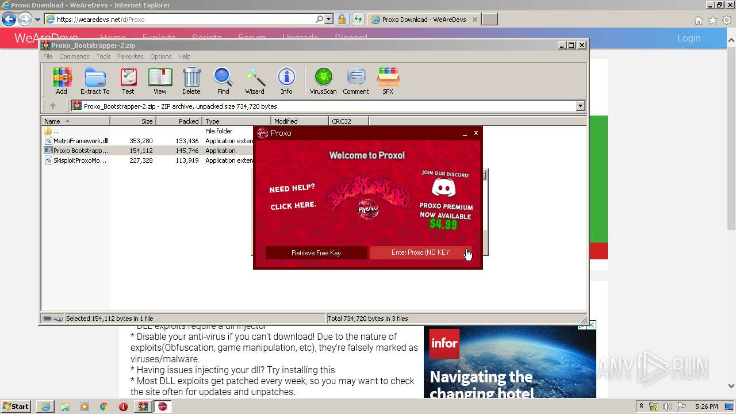Screen dimensions: 736x414
Task: Click the SFX toolbar icon
Action: pyautogui.click(x=388, y=80)
